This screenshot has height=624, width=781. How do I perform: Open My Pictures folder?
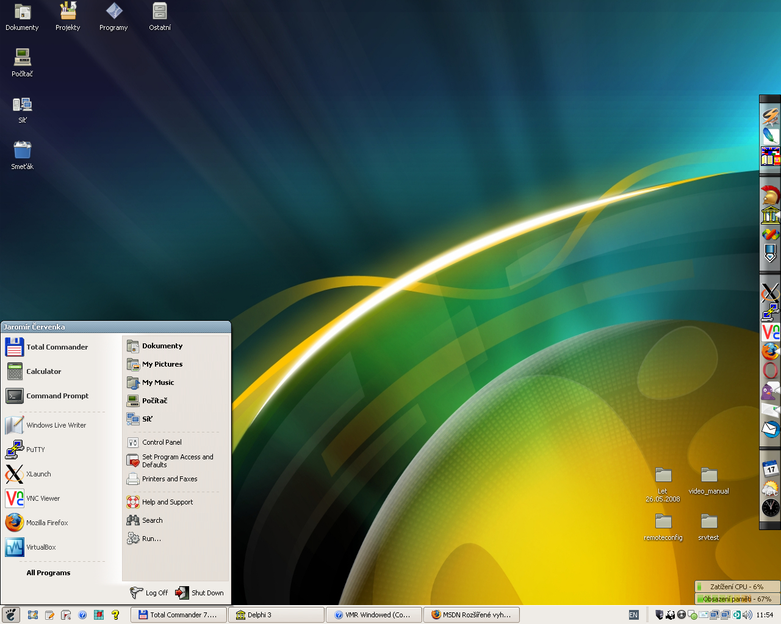point(175,364)
